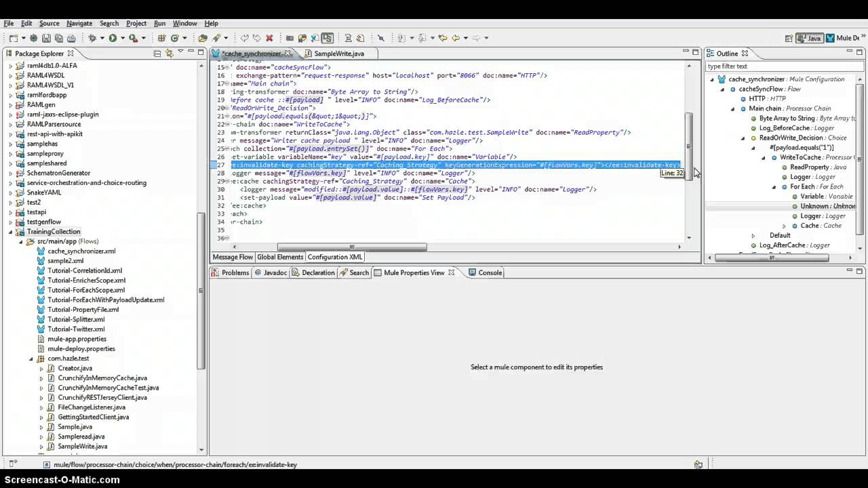
Task: Open the Problems tab
Action: (230, 272)
